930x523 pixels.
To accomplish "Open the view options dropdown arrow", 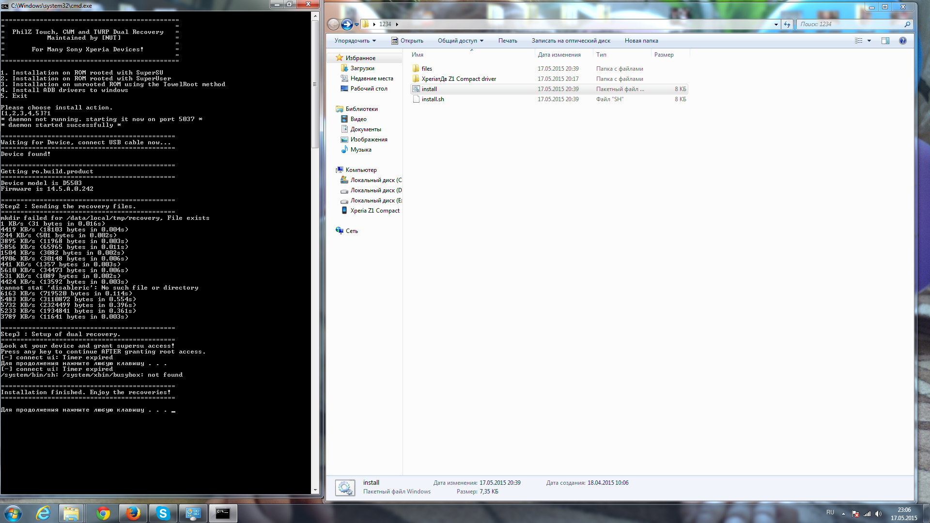I will (x=869, y=41).
